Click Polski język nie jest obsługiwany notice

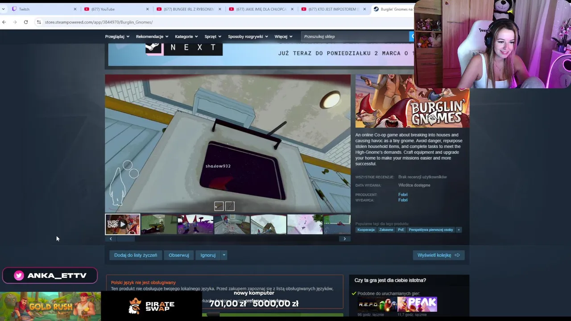click(143, 282)
